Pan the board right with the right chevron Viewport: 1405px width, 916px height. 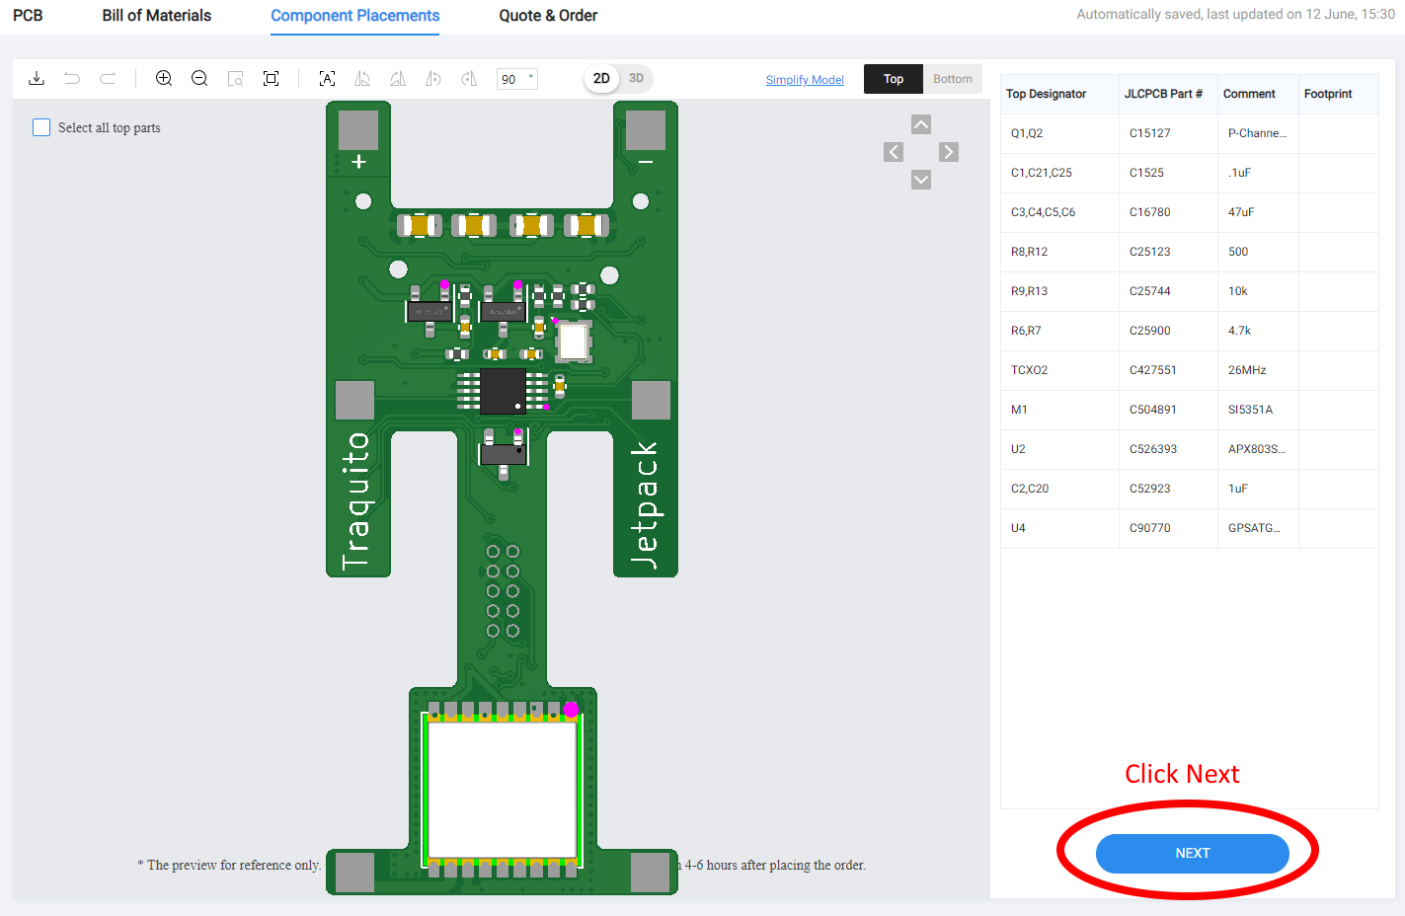click(x=949, y=152)
